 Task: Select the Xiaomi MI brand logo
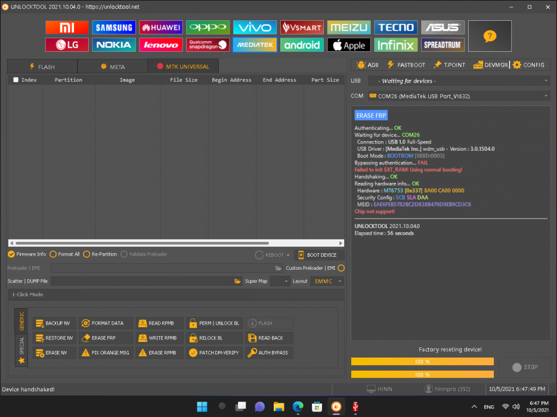click(x=67, y=27)
